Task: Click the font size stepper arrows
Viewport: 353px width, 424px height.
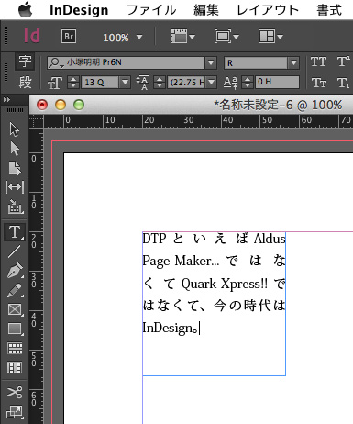Action: [73, 83]
